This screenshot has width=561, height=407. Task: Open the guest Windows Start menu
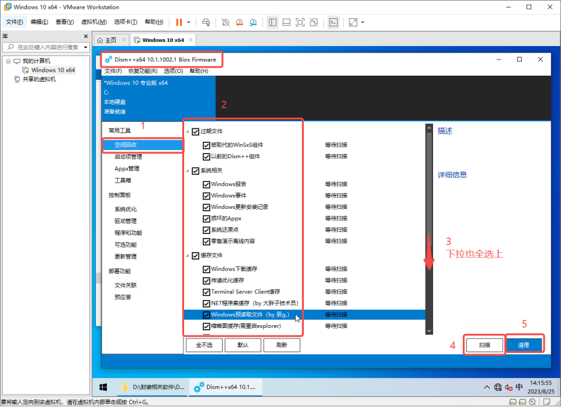(103, 387)
